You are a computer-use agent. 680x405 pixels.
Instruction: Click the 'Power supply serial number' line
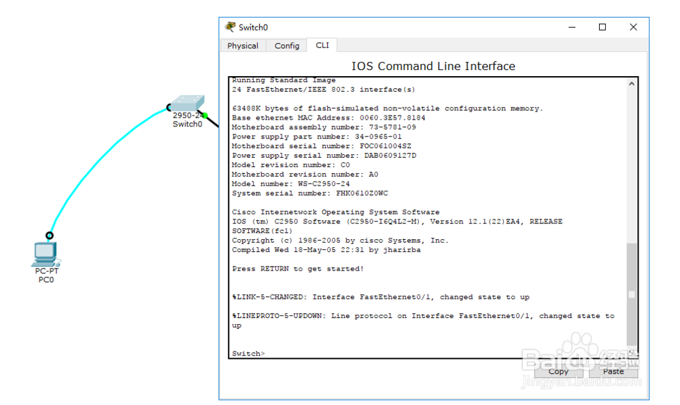(324, 156)
